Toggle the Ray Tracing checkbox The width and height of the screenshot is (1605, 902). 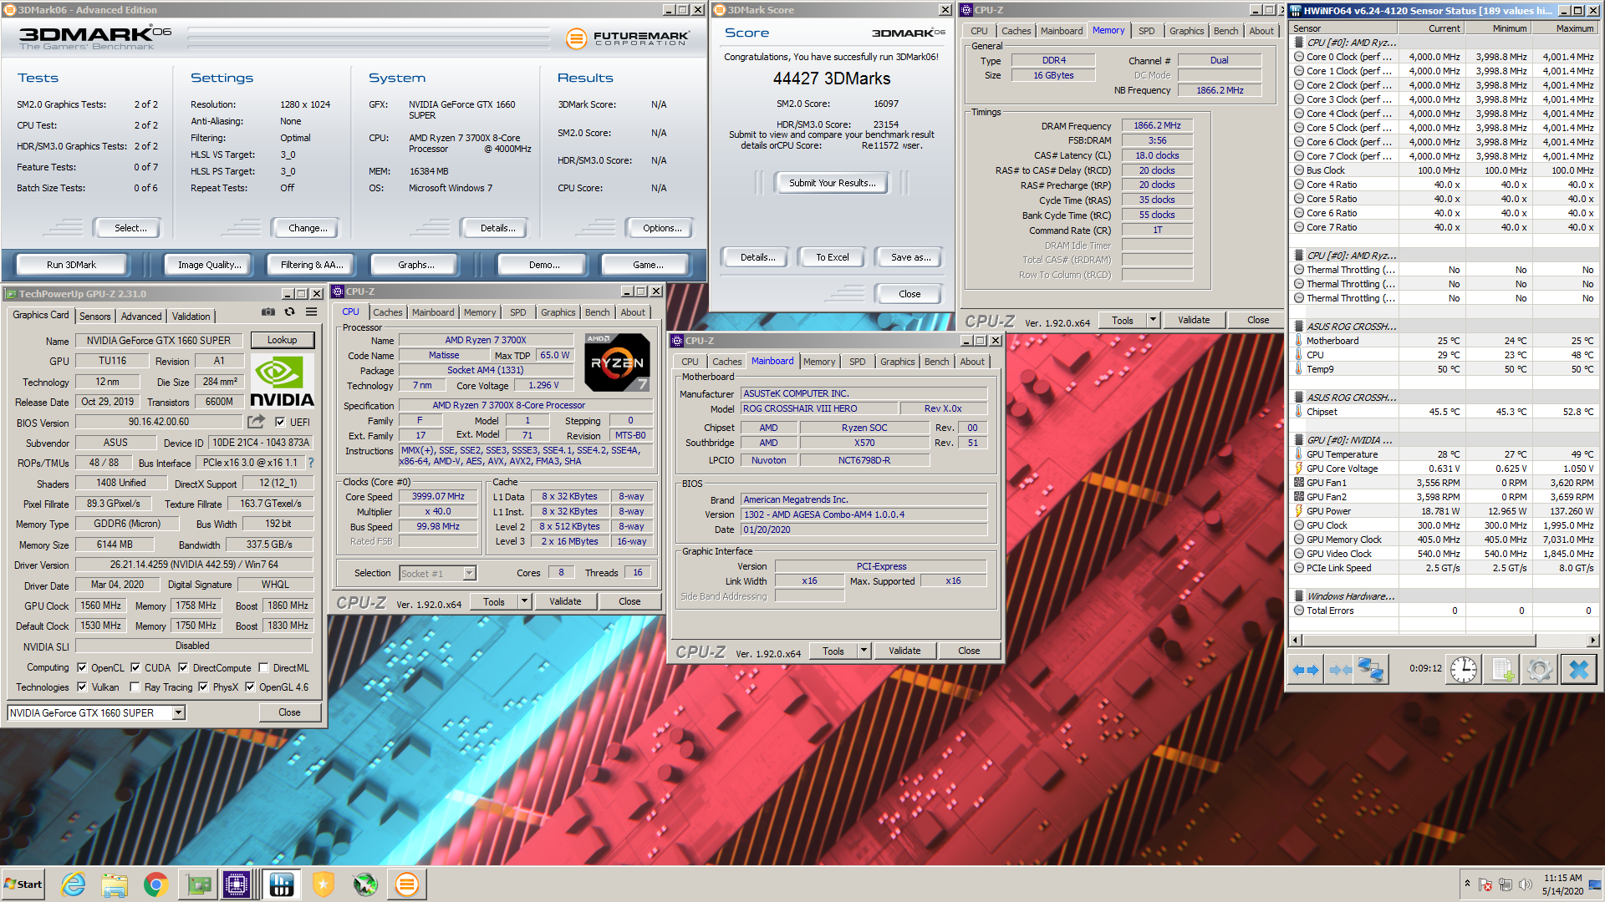tap(135, 687)
